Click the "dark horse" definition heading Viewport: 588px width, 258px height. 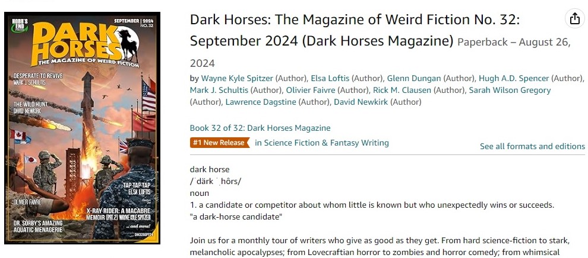pyautogui.click(x=210, y=169)
